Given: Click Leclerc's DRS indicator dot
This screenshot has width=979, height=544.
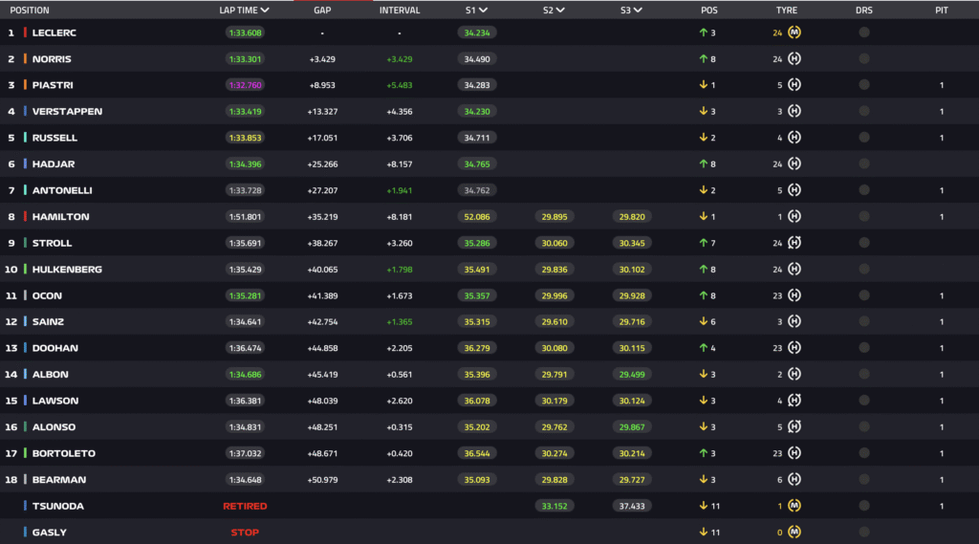Looking at the screenshot, I should coord(864,33).
